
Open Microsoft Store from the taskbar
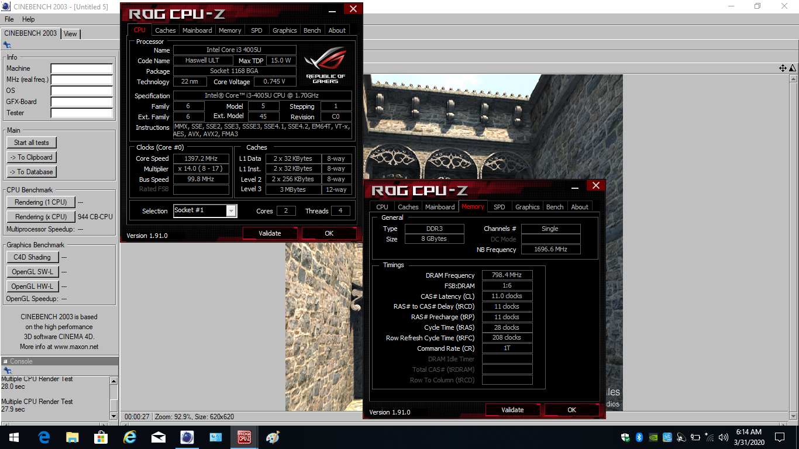tap(101, 437)
